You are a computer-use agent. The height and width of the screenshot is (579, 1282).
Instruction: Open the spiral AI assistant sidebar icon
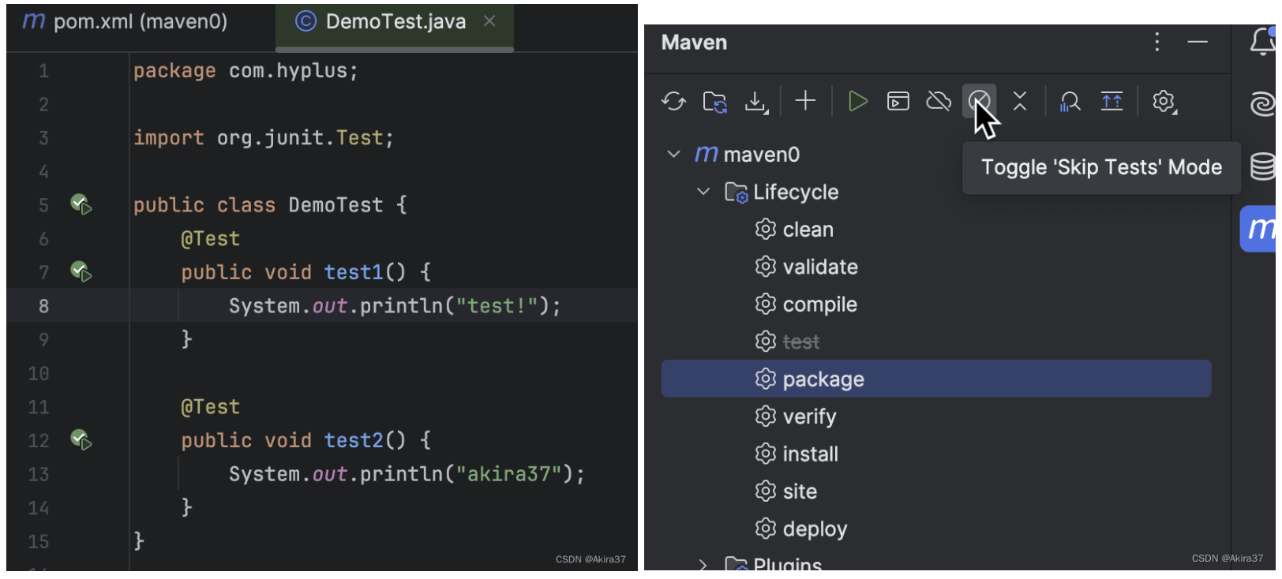click(1263, 103)
